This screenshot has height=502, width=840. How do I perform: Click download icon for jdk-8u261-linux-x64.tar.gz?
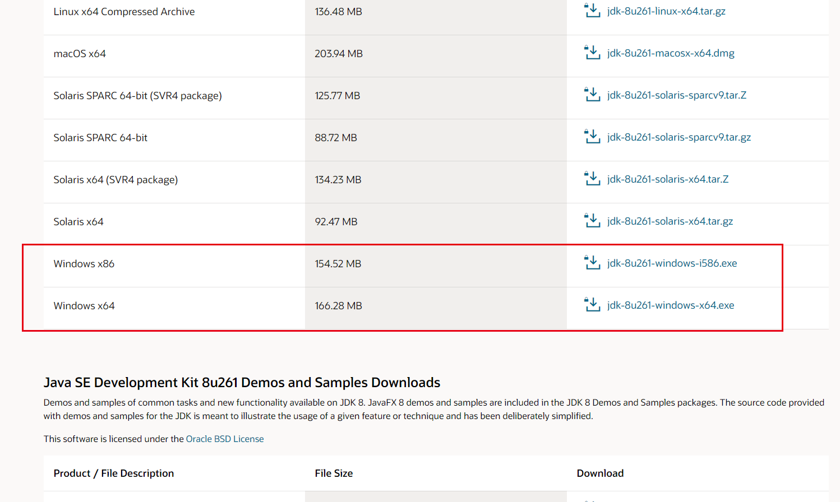pyautogui.click(x=592, y=11)
